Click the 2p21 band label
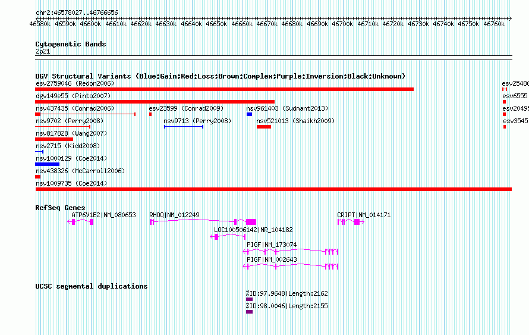The image size is (529, 335). click(x=43, y=52)
